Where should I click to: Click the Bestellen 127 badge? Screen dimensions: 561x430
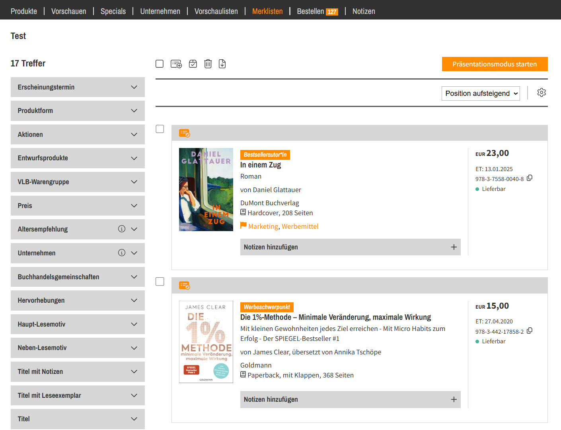click(332, 12)
